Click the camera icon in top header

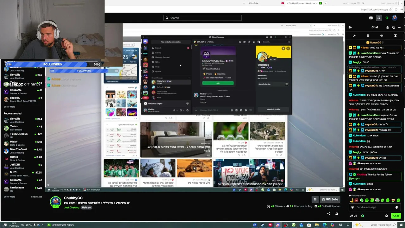[x=371, y=18]
